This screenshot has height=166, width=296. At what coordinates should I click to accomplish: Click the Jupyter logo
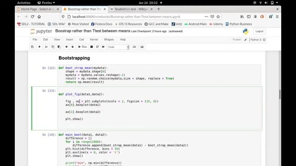41,31
